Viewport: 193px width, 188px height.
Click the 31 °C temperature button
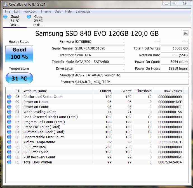(19, 78)
